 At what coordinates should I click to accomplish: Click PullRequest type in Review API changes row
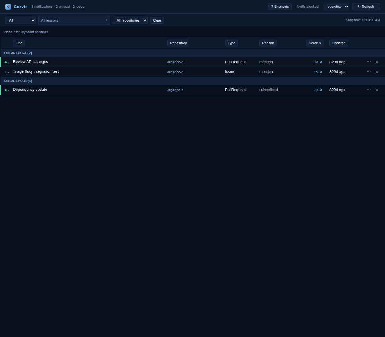pos(235,62)
